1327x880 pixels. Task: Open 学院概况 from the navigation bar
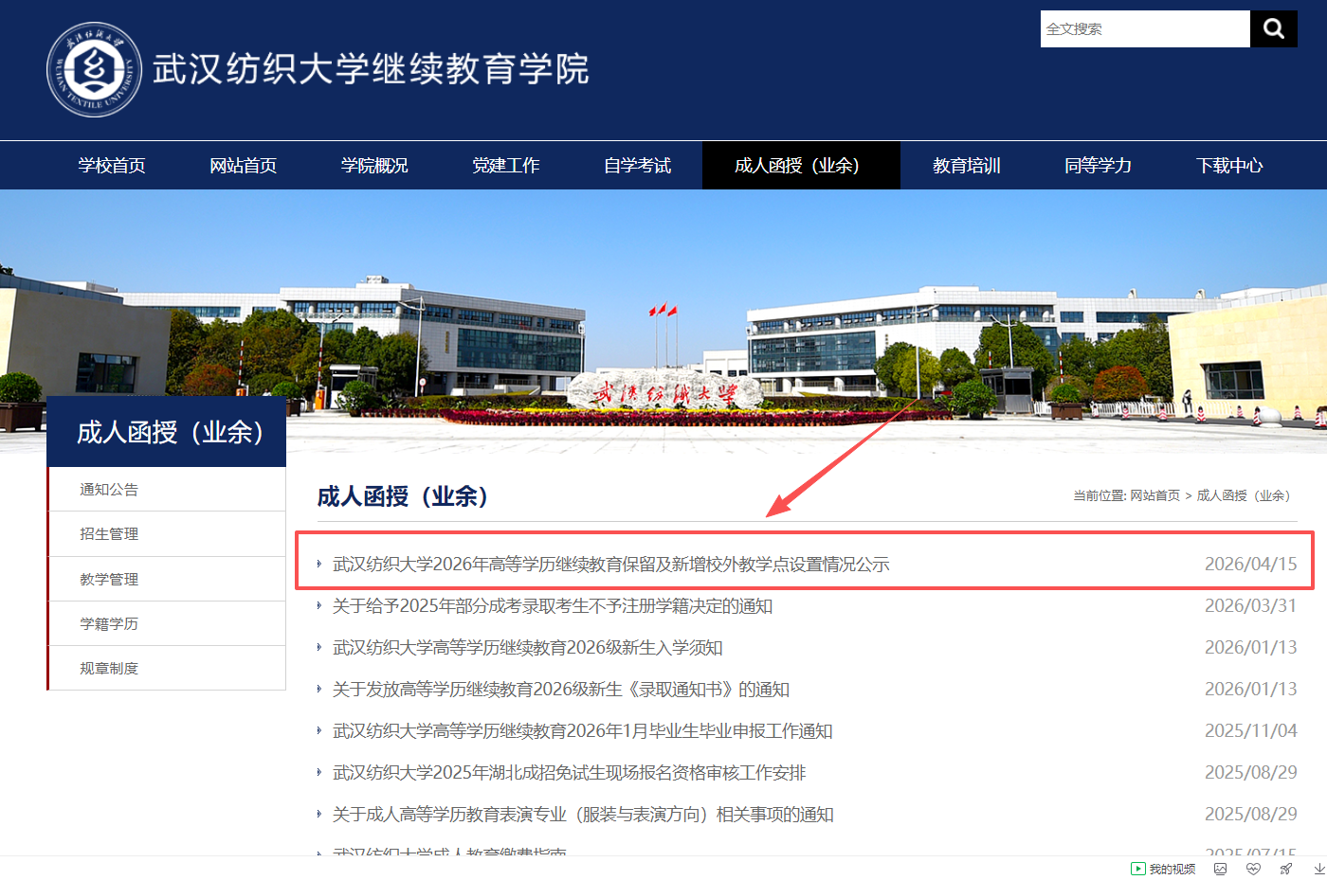pos(374,166)
